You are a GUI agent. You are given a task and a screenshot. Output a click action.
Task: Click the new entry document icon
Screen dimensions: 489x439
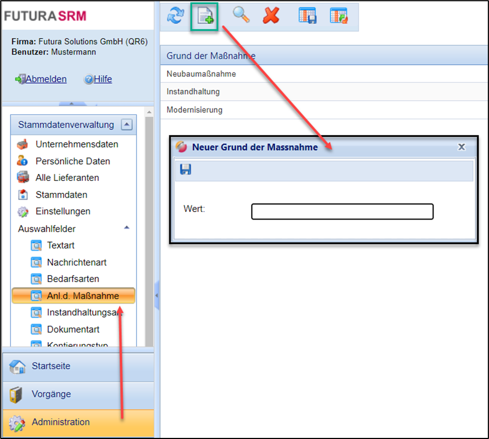(205, 16)
